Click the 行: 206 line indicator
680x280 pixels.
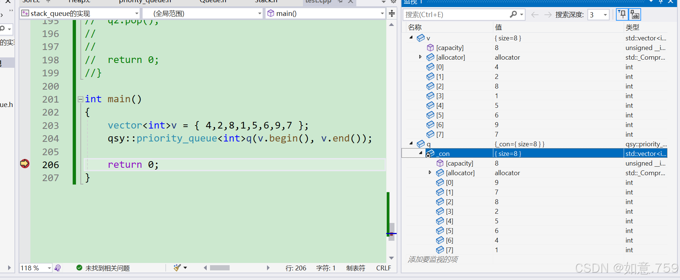click(296, 268)
